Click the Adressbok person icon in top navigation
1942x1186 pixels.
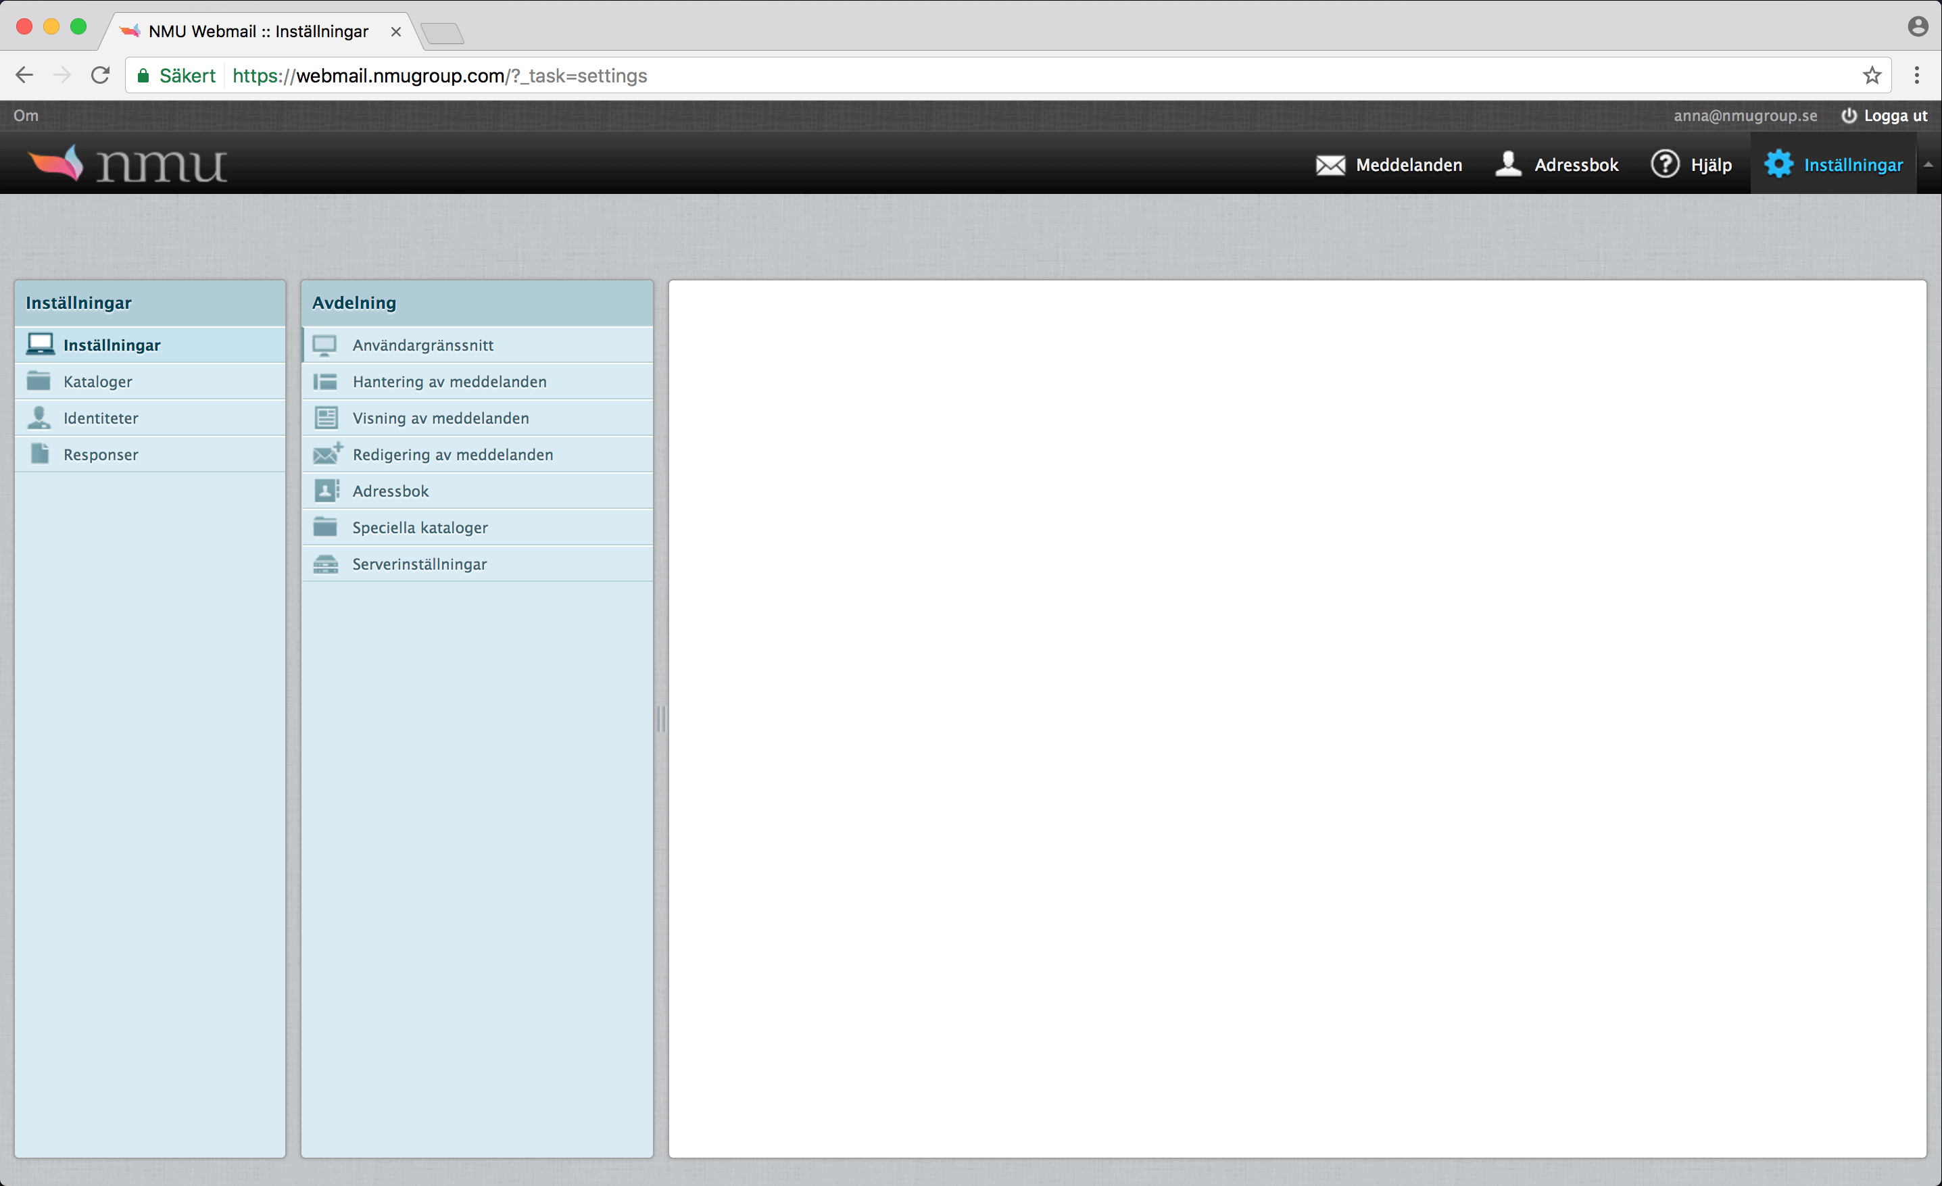[x=1508, y=164]
